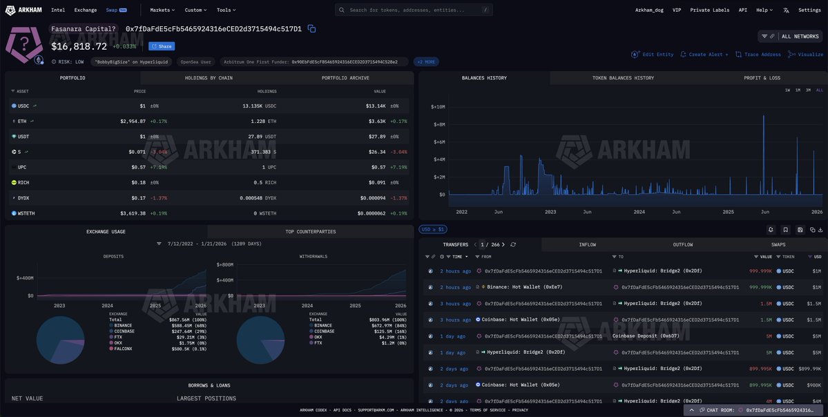Screen dimensions: 828x417
Task: Switch chart range to ALL
Action: [819, 90]
